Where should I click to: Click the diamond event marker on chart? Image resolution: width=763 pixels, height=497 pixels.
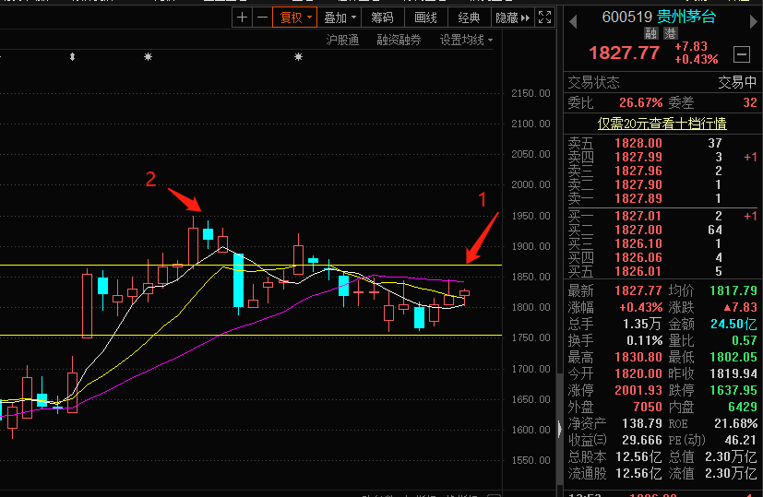click(72, 57)
